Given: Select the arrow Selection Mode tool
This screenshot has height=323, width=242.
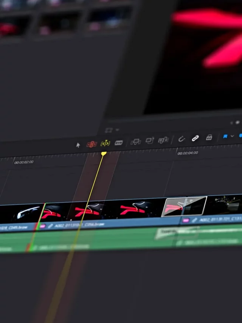Looking at the screenshot, I should tap(78, 145).
